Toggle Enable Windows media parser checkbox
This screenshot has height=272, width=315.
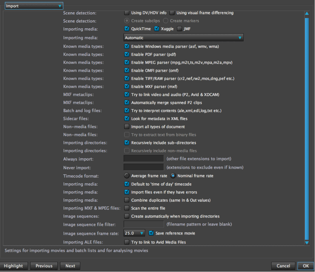[x=126, y=46]
